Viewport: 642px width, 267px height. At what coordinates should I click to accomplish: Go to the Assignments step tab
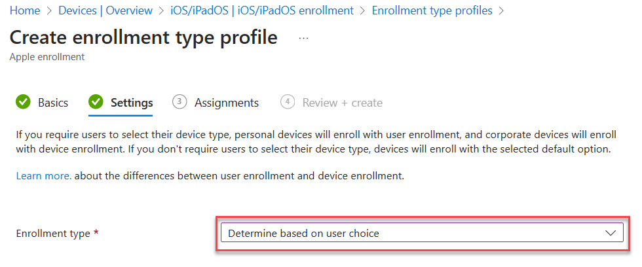[227, 103]
